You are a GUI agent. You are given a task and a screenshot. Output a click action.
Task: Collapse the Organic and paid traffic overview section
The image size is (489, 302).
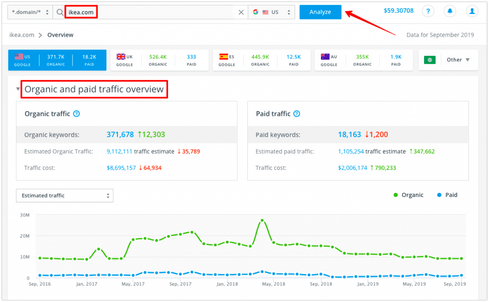[18, 89]
